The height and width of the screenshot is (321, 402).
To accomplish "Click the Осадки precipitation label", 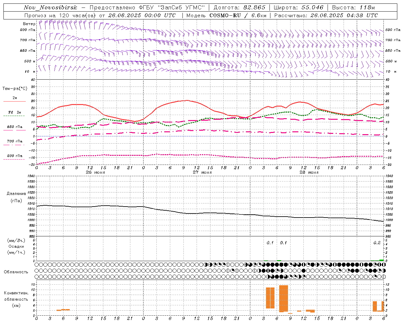I will (16, 246).
